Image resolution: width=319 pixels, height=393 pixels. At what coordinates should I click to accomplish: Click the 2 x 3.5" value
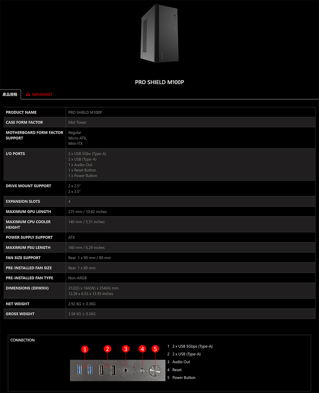tap(74, 191)
